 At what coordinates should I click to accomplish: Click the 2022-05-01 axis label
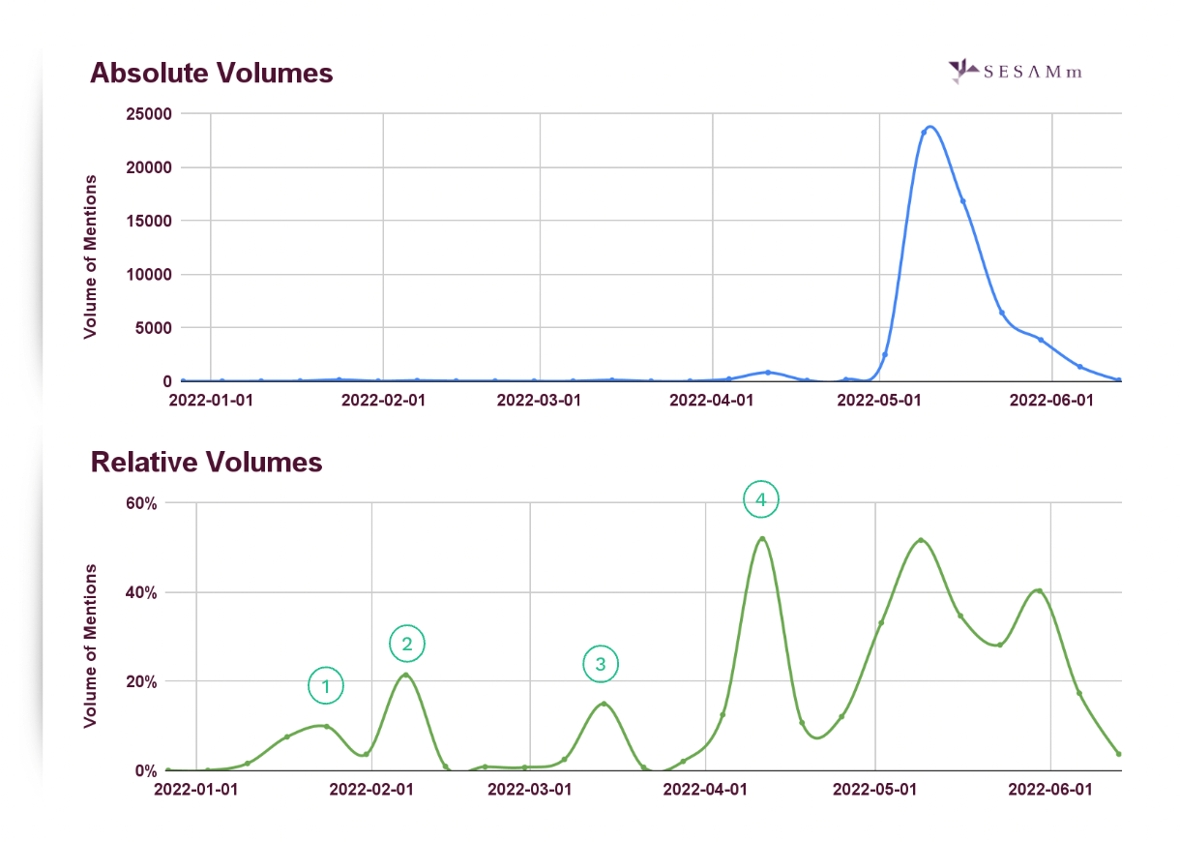point(879,399)
